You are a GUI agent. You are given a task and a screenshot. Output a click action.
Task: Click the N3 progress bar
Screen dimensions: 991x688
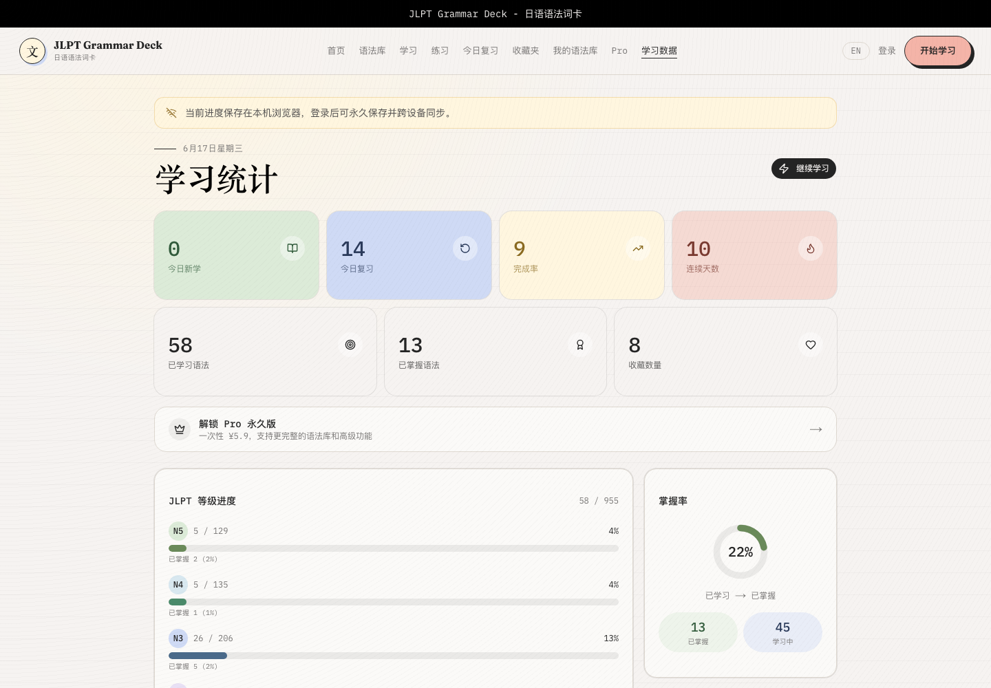tap(394, 656)
